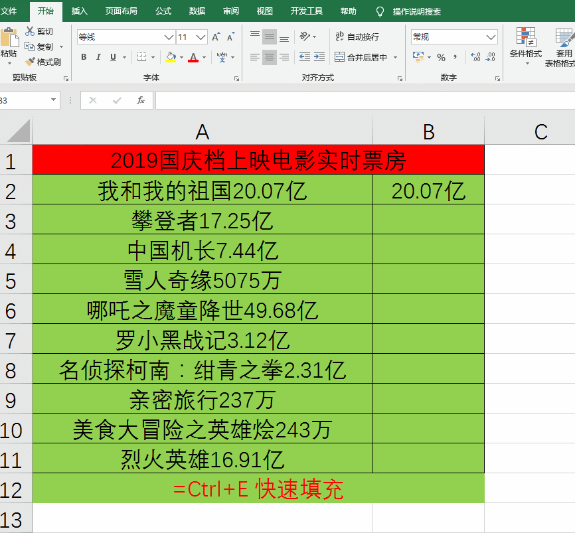Switch to the 插入 Insert tab

pos(79,11)
